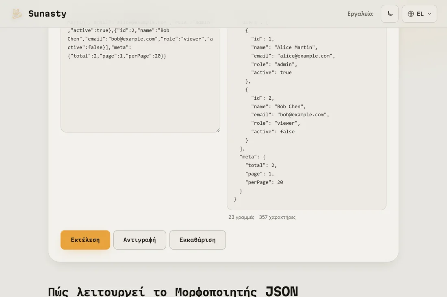Click the input line containing bob@example.com
Image resolution: width=447 pixels, height=297 pixels.
coord(140,38)
